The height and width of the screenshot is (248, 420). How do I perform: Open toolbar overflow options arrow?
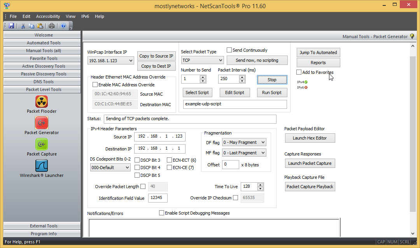(x=71, y=28)
